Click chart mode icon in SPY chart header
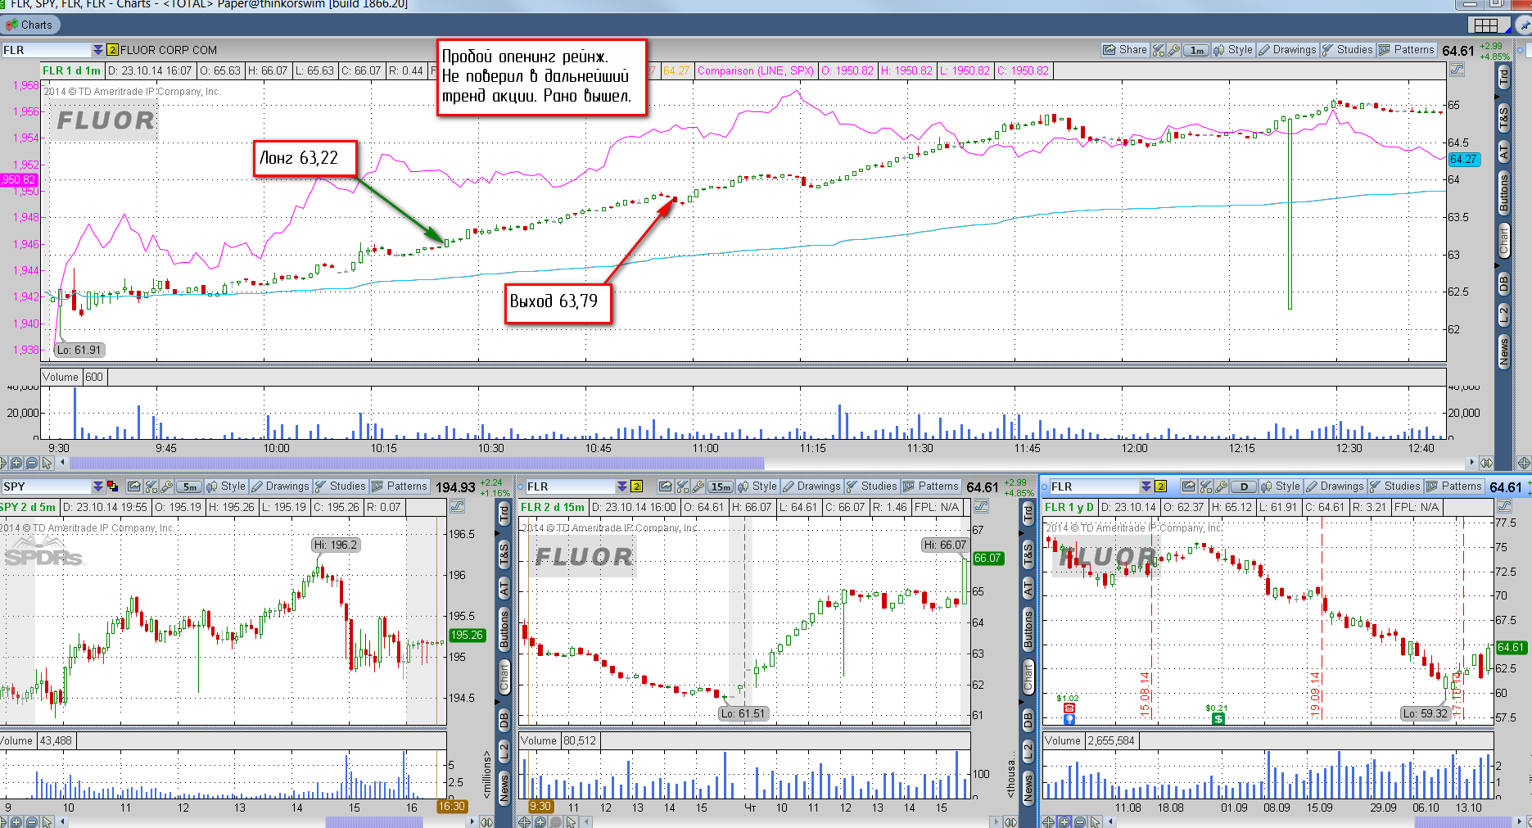Screen dimensions: 1532x828 tap(457, 507)
